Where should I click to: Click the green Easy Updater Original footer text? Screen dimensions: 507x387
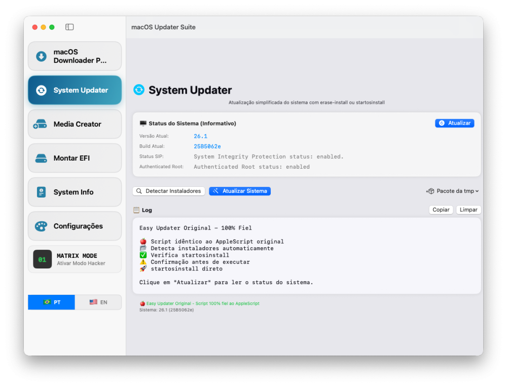pos(203,303)
